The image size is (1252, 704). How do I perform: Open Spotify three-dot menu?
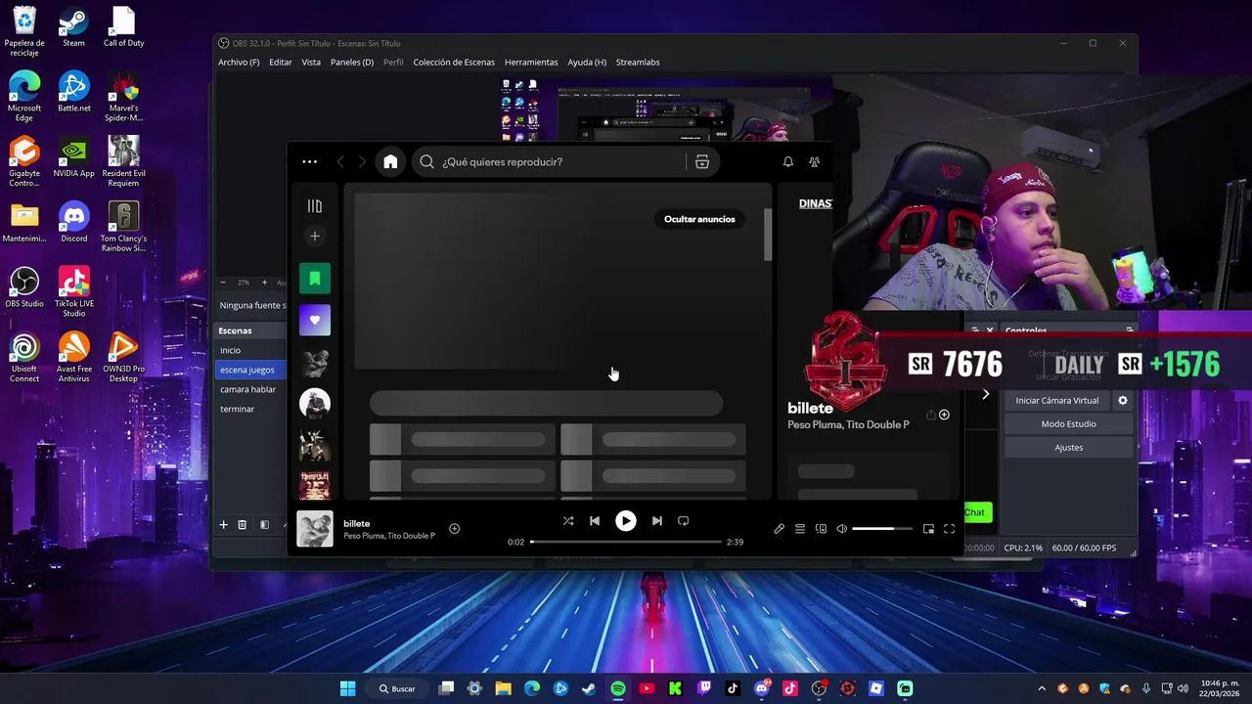click(x=310, y=161)
